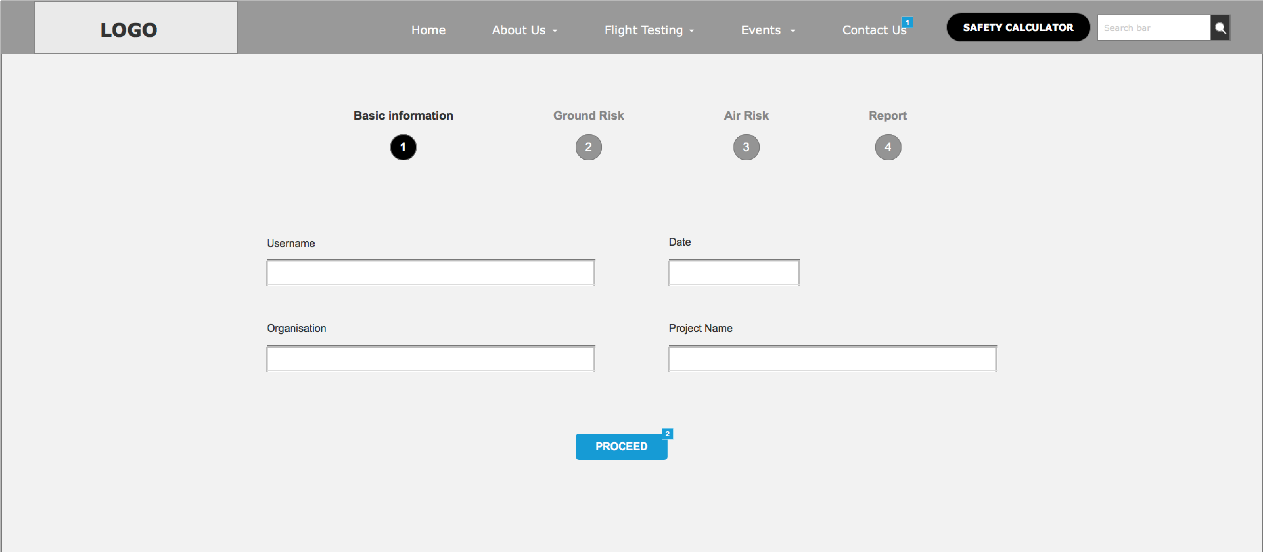Focus the Organisation text field
This screenshot has width=1263, height=552.
coord(430,359)
